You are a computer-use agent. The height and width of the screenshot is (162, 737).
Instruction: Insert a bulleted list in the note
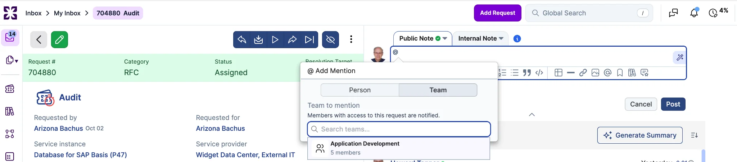[x=515, y=73]
